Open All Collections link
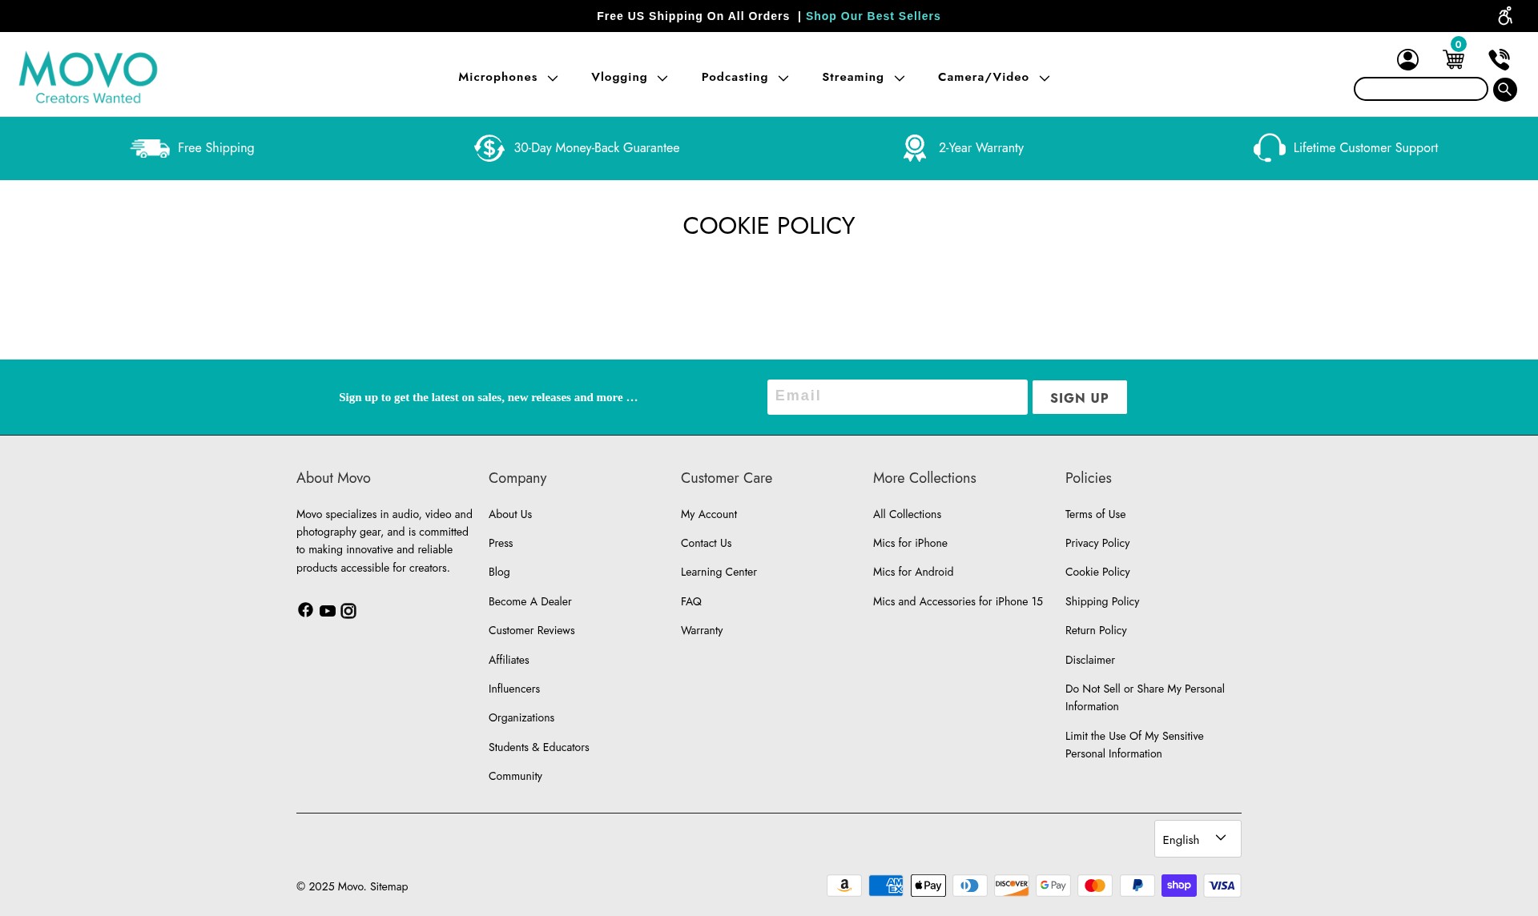This screenshot has height=916, width=1538. click(x=907, y=514)
